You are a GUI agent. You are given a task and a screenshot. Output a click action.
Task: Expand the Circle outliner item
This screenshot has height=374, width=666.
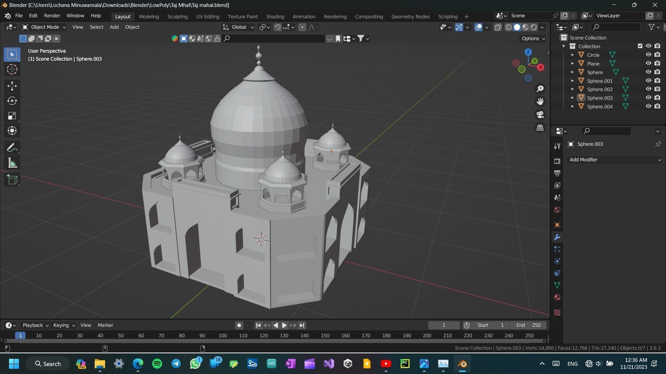[572, 55]
